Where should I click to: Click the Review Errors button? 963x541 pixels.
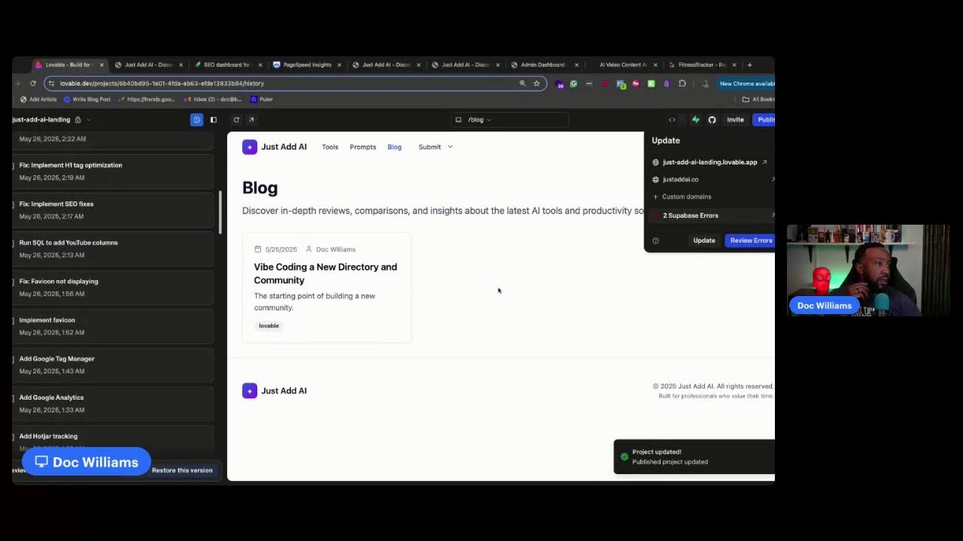coord(750,240)
